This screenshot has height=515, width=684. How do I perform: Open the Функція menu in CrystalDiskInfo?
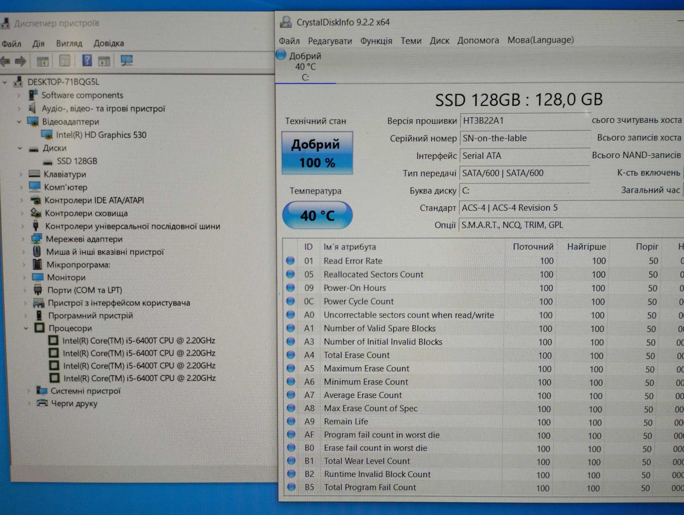pos(376,41)
